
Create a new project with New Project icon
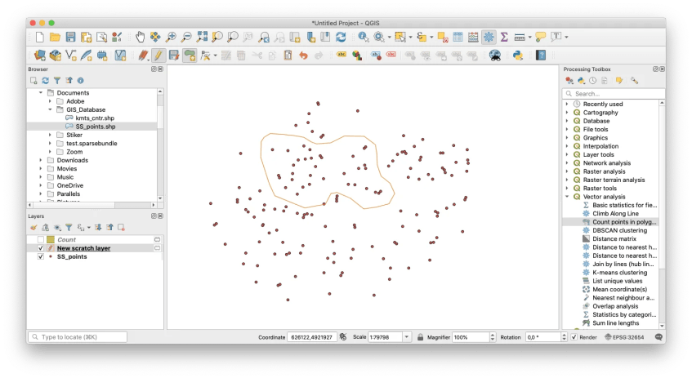40,37
